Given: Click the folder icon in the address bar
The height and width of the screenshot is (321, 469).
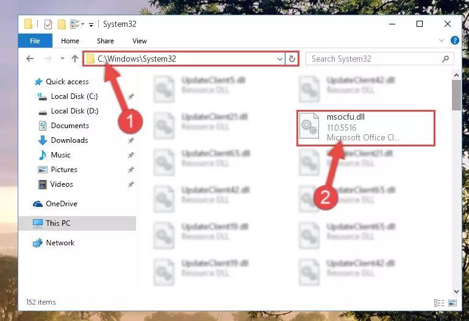Looking at the screenshot, I should 90,59.
